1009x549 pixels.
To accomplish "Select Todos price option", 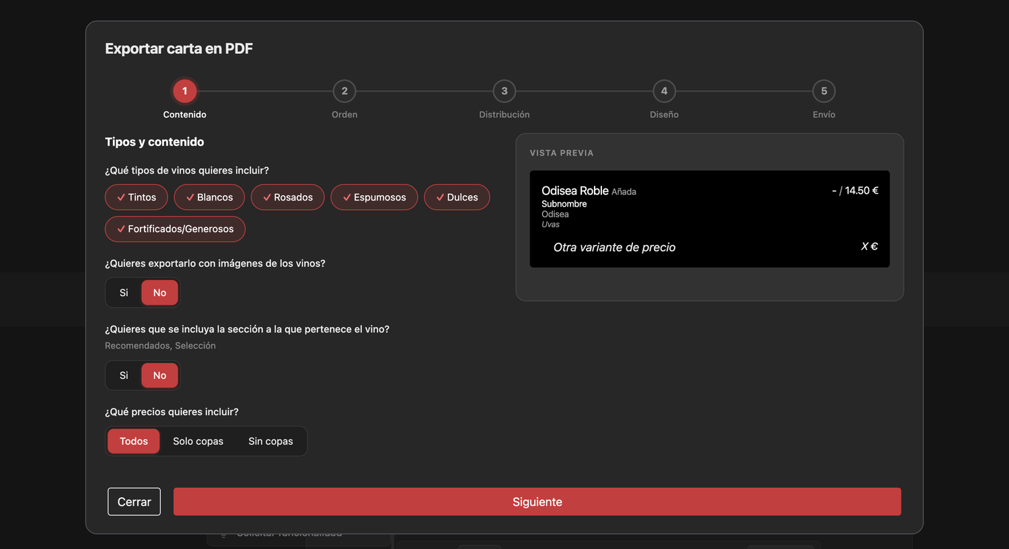I will pyautogui.click(x=134, y=441).
